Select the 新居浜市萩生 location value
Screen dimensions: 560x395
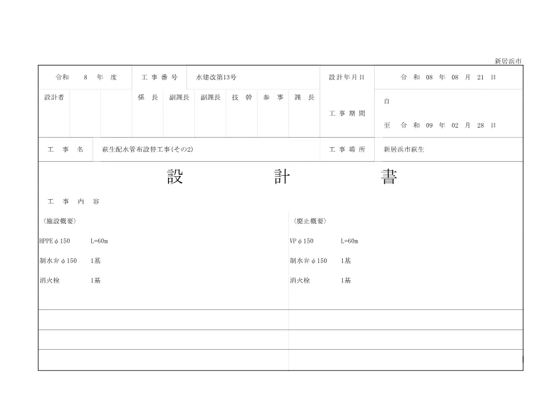coord(404,149)
